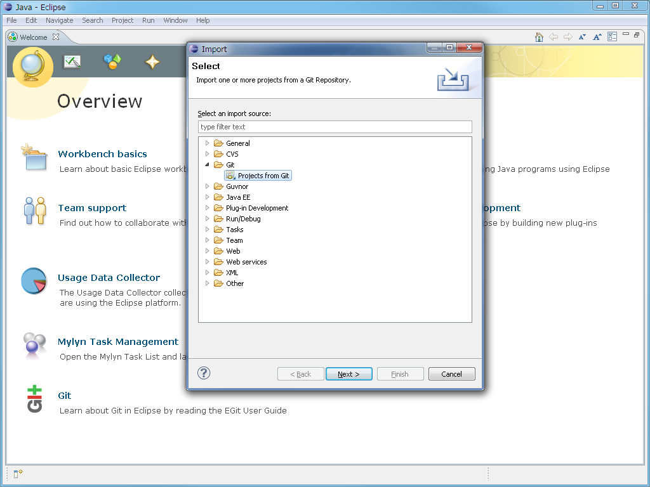Select Projects from Git tree item

tap(258, 176)
